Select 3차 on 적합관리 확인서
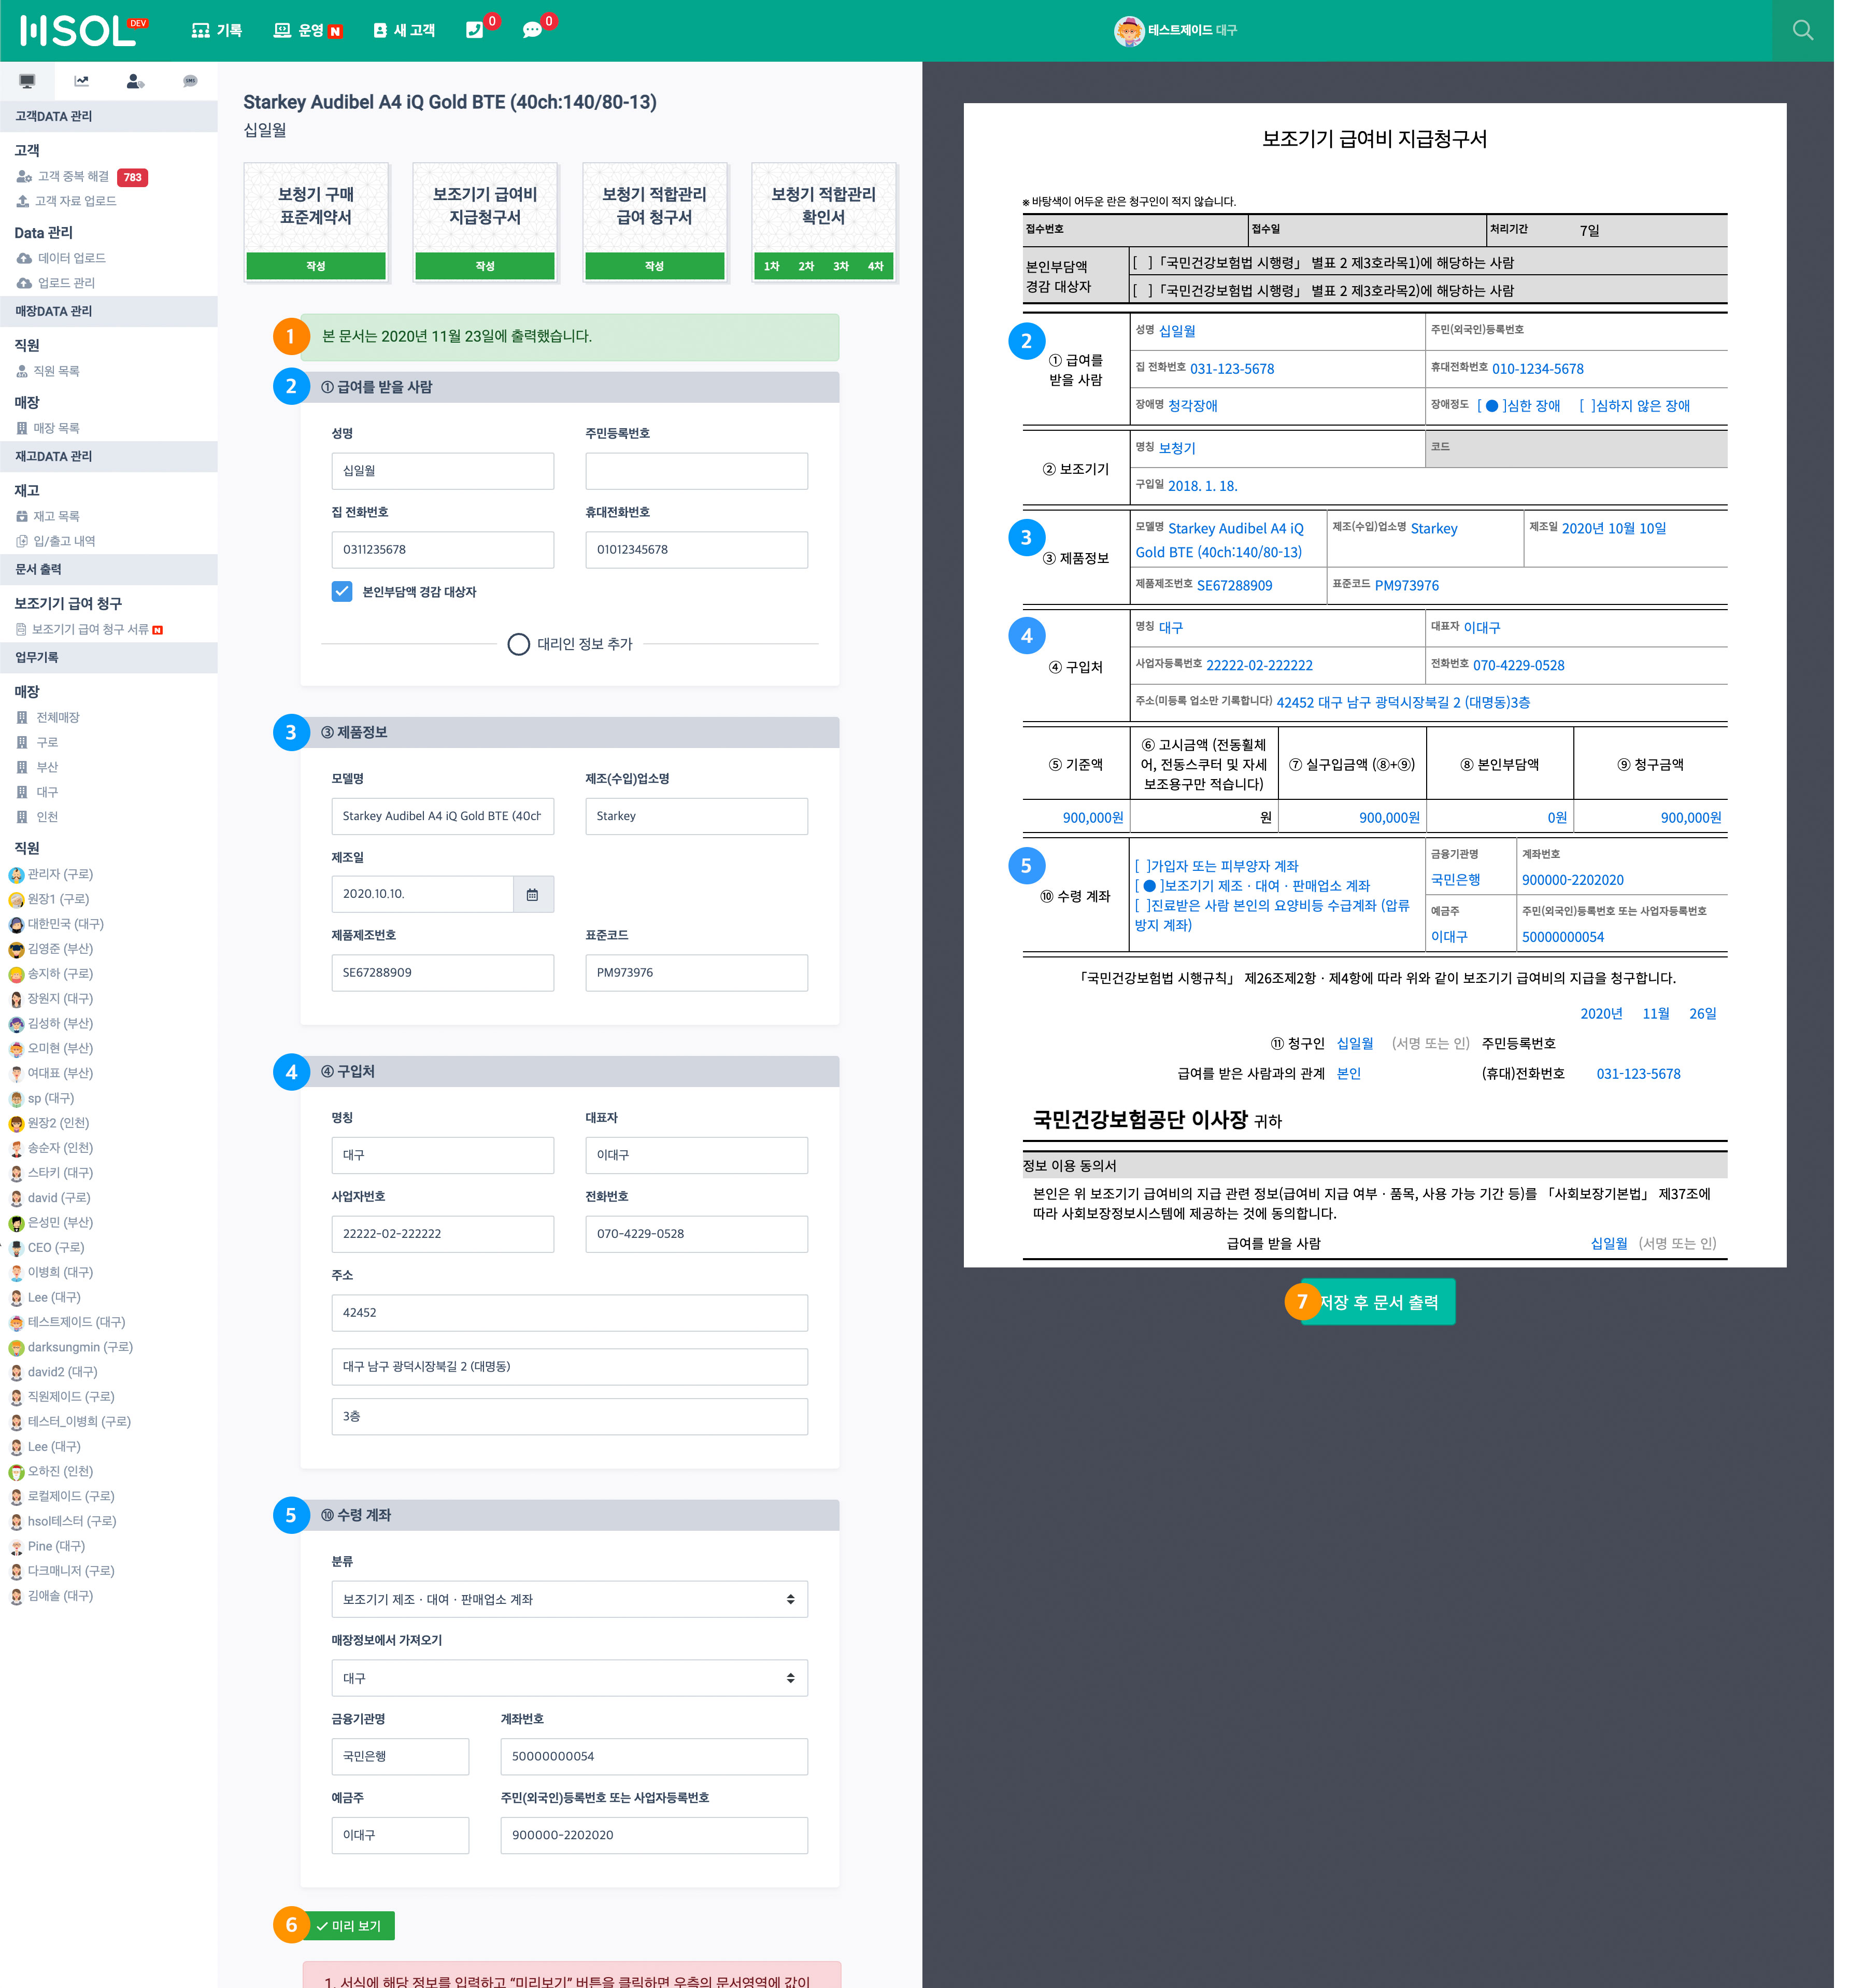The image size is (1849, 1988). [841, 266]
